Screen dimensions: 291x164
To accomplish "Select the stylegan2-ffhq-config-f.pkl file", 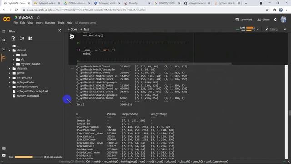I will coord(32,91).
